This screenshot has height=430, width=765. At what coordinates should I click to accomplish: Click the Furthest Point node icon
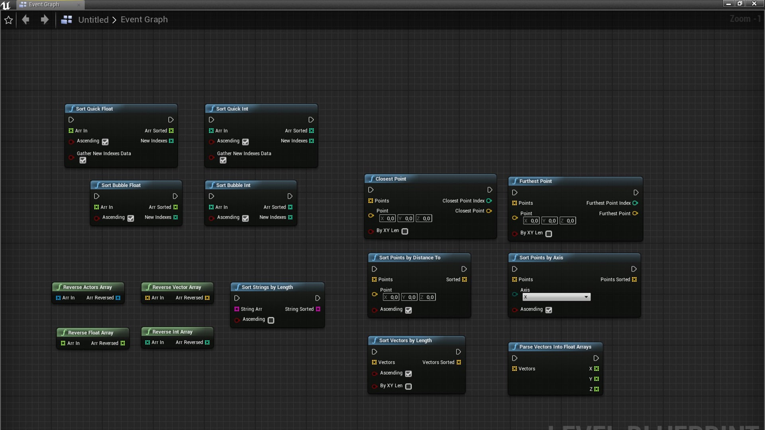click(516, 181)
